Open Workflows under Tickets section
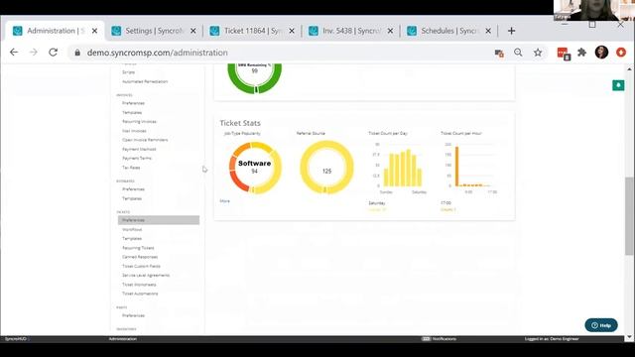Screen dimensions: 635x357 [132, 229]
